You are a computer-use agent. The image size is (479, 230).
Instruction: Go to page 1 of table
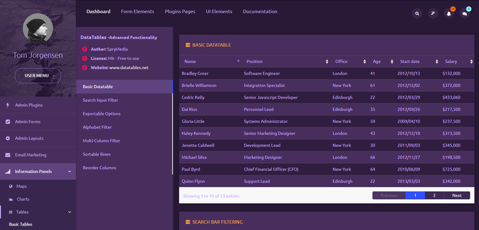click(415, 195)
